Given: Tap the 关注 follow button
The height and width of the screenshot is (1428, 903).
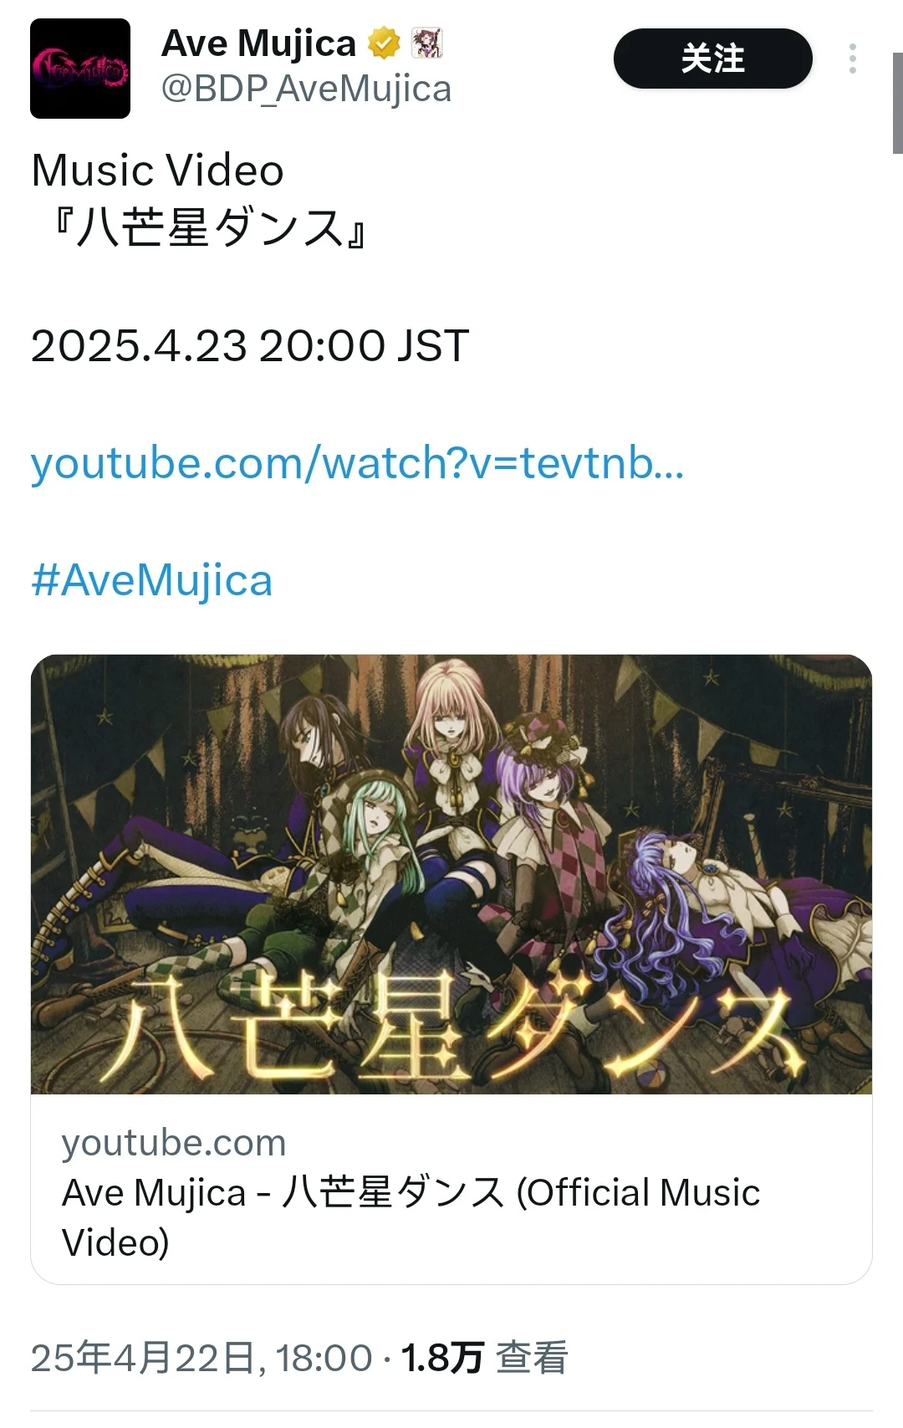Looking at the screenshot, I should [x=712, y=59].
